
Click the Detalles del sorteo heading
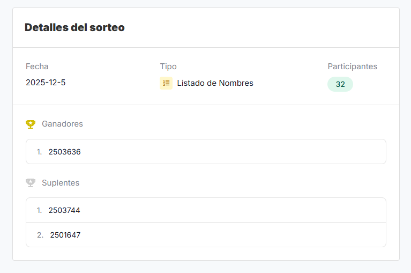pyautogui.click(x=74, y=27)
